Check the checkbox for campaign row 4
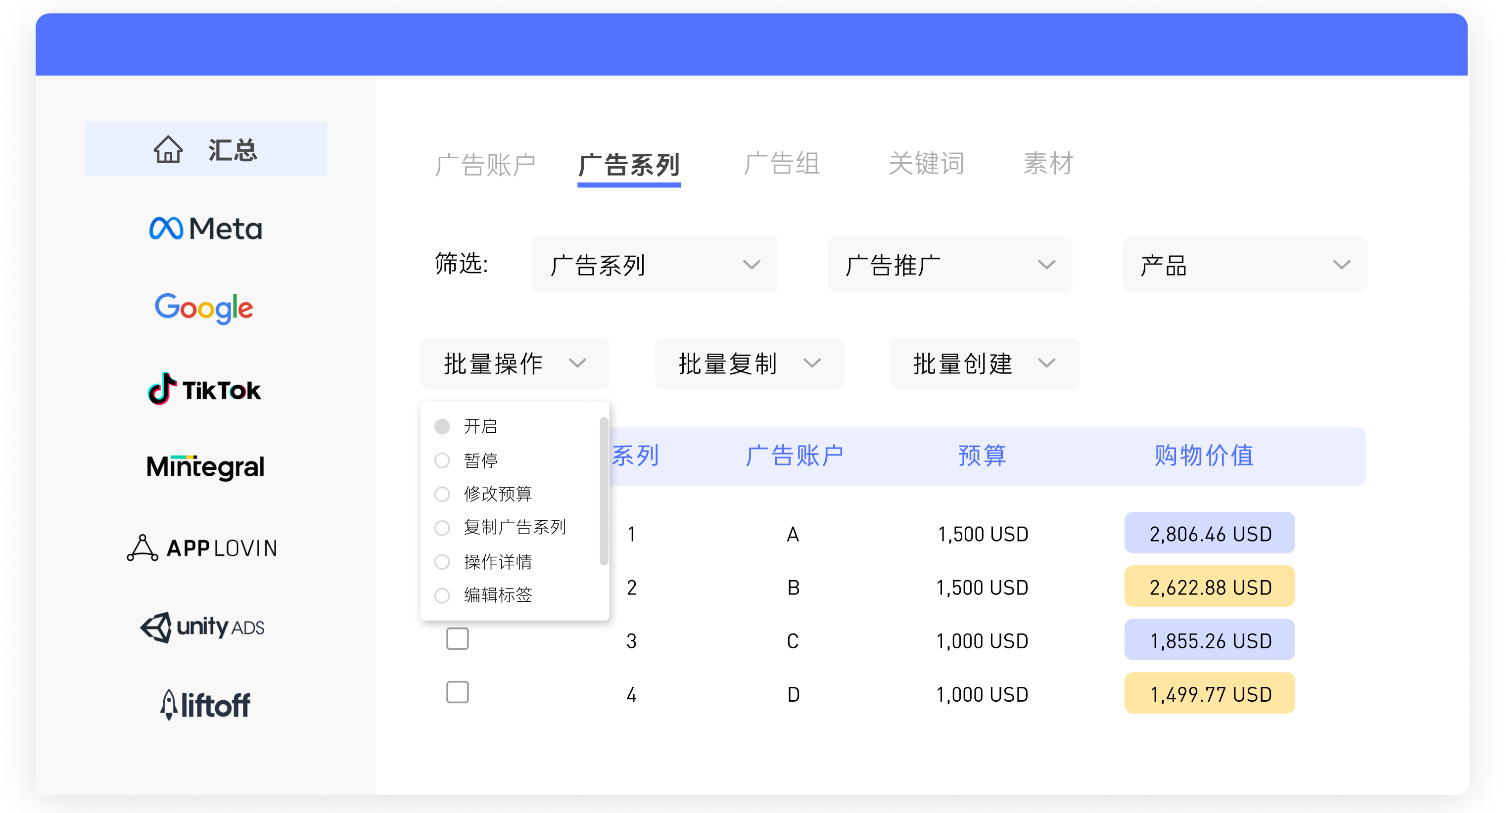This screenshot has height=813, width=1506. 458,692
